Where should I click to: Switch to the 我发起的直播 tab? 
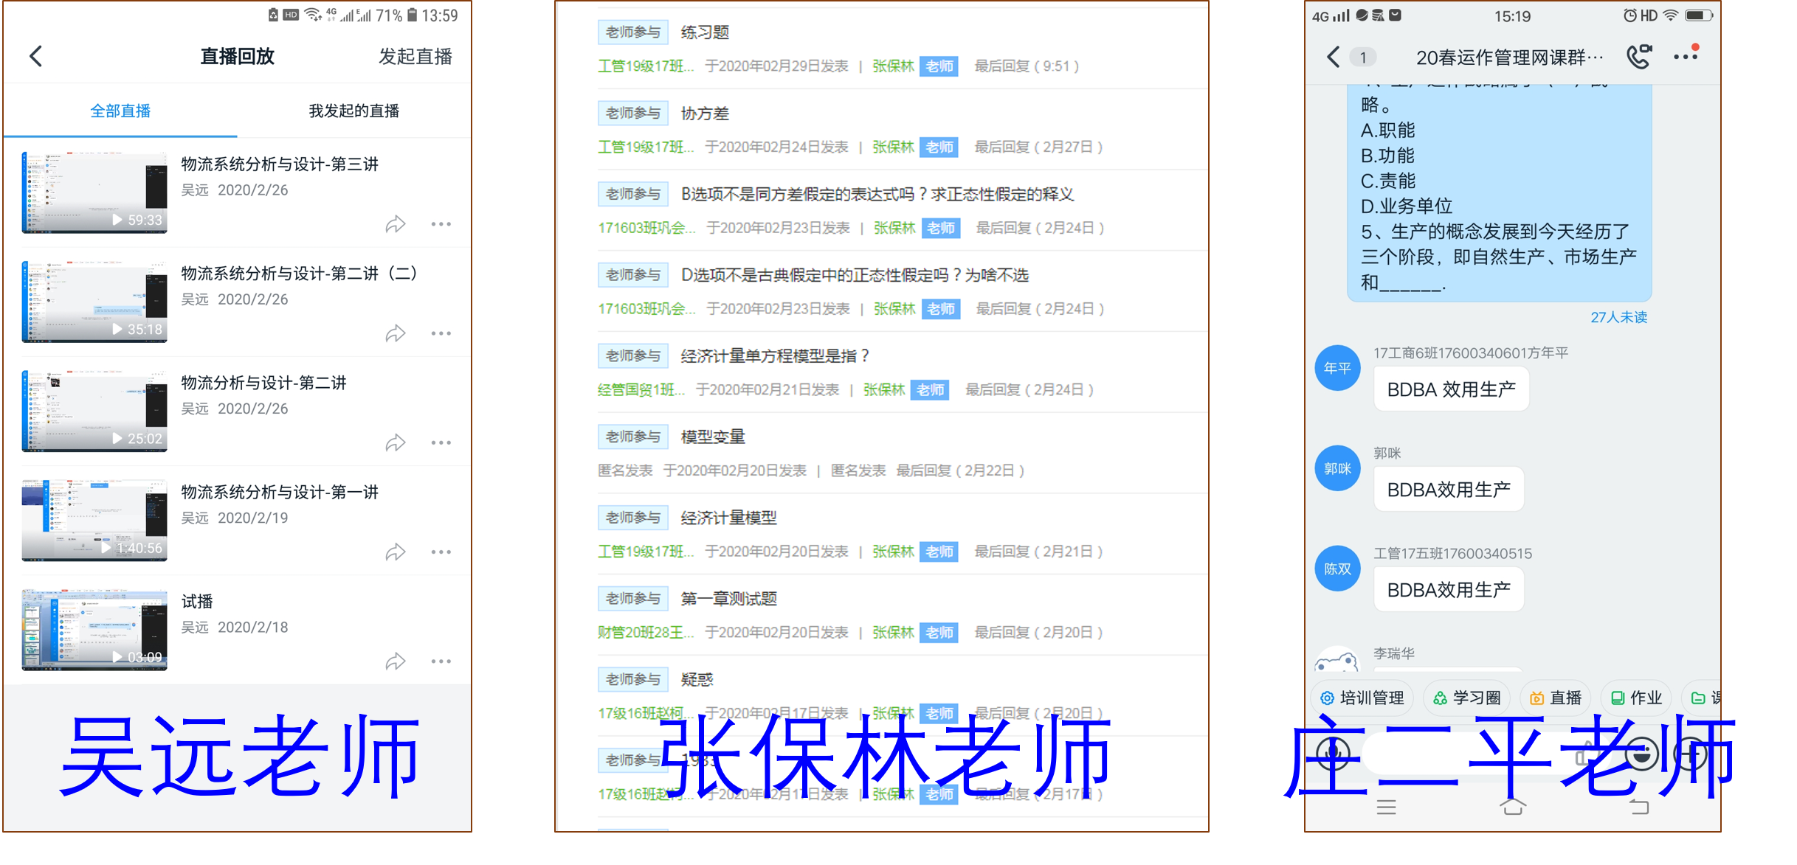(x=354, y=110)
